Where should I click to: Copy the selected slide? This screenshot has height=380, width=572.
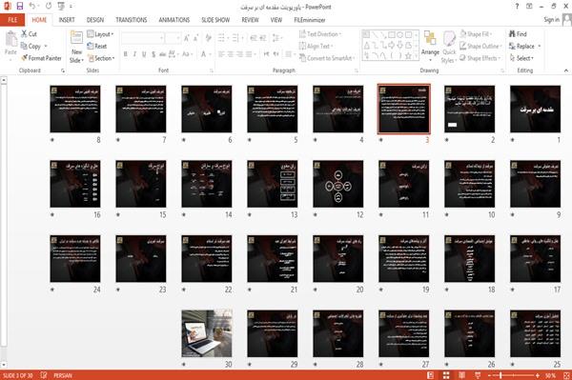coord(31,47)
